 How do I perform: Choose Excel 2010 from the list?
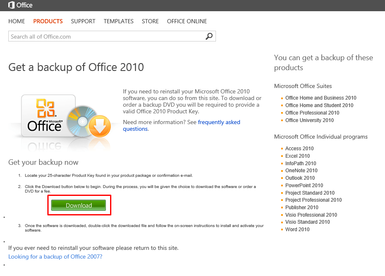tap(297, 156)
